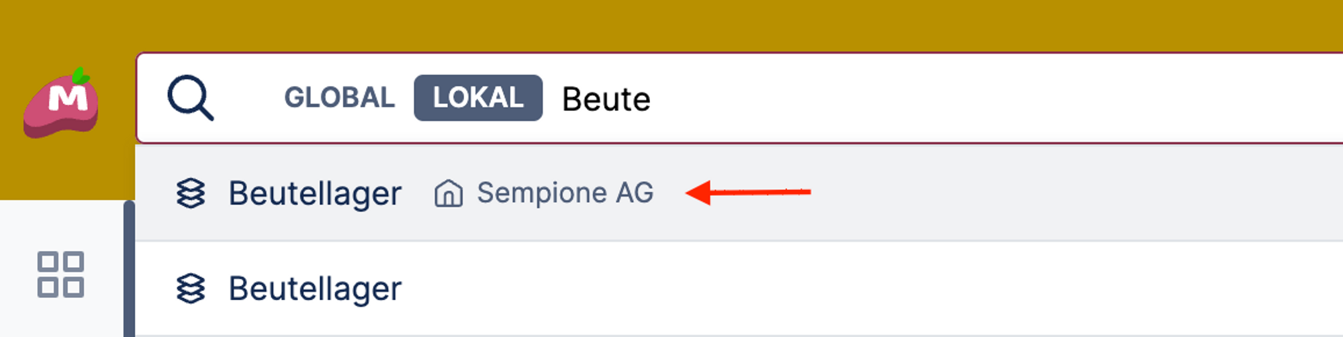Click empty space in the second result row
Screen dimensions: 1343x337
873,289
